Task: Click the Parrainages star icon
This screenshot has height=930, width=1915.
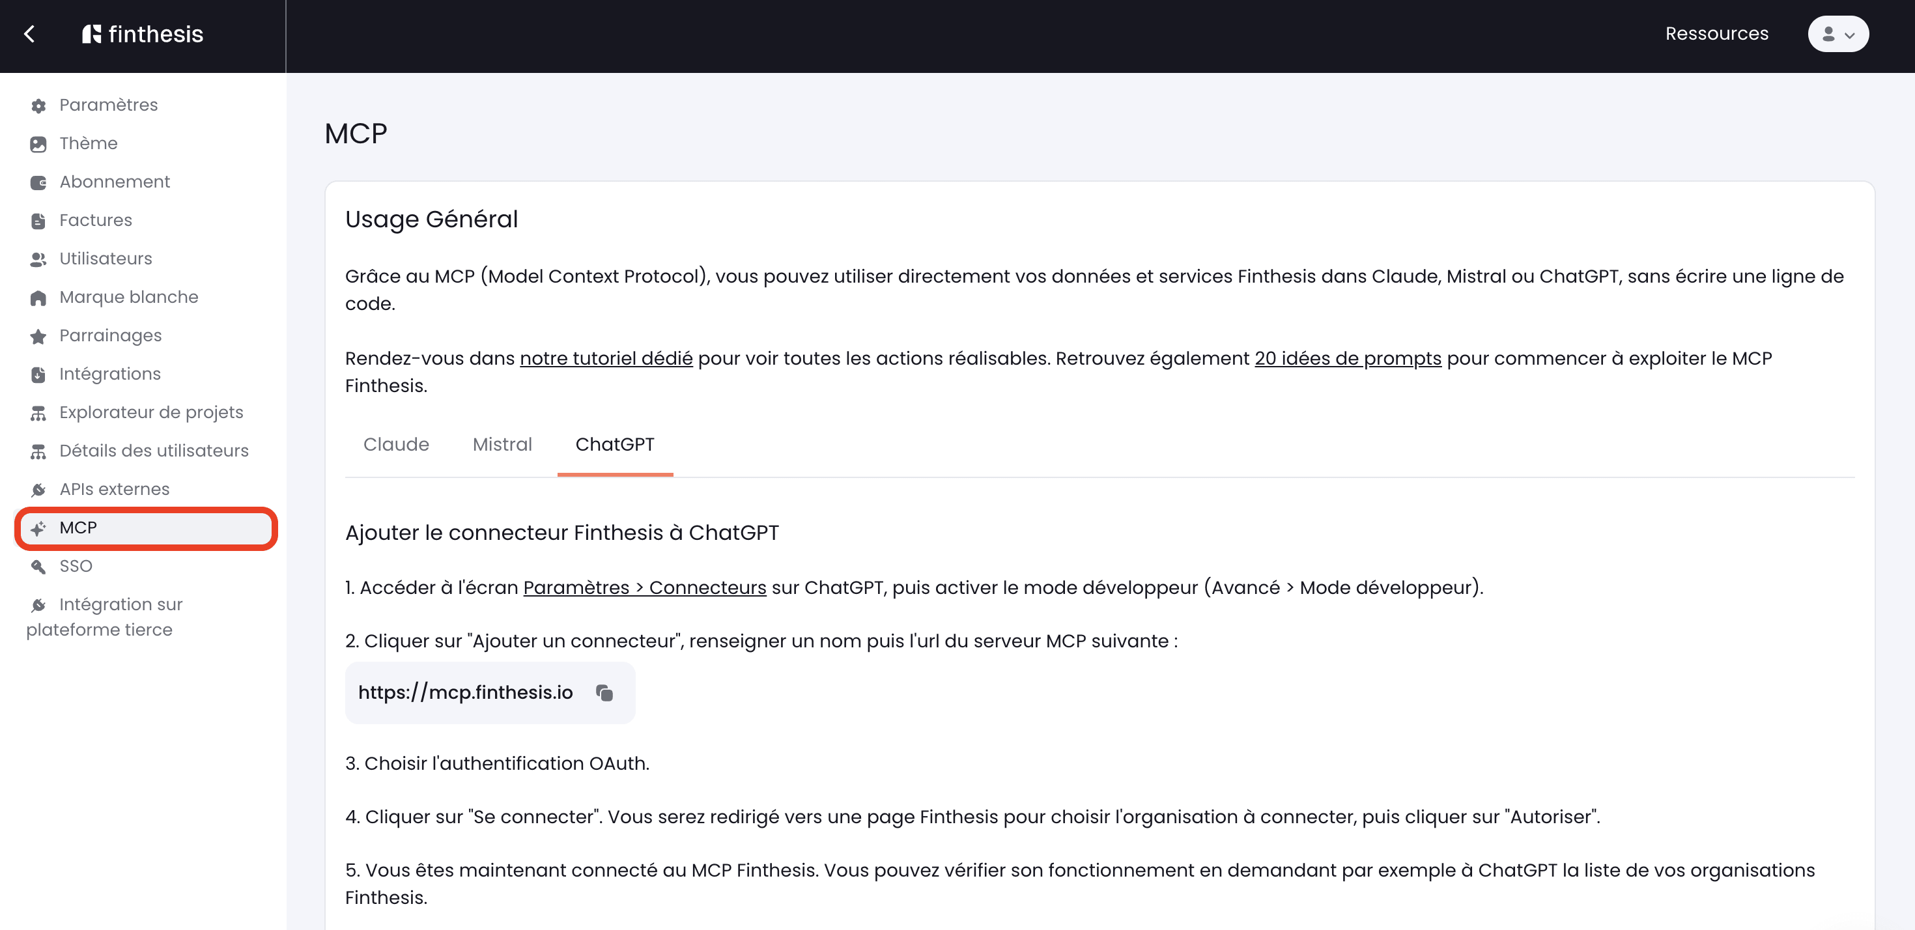Action: click(x=38, y=337)
